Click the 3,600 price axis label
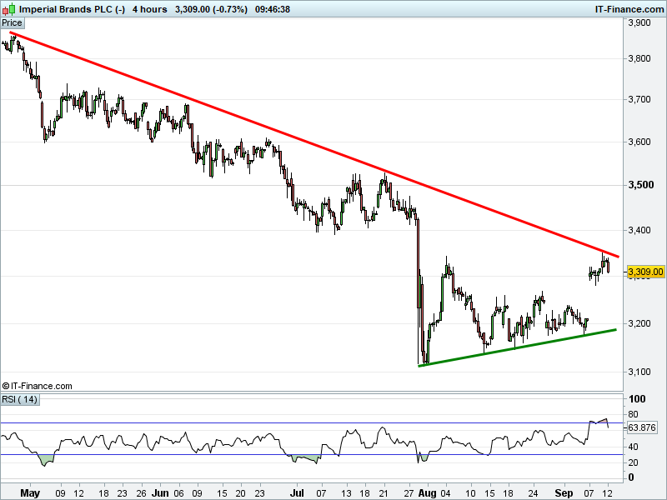This screenshot has width=667, height=500. [x=639, y=142]
